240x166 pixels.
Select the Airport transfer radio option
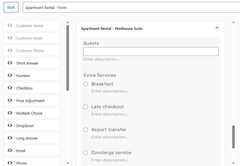86,130
